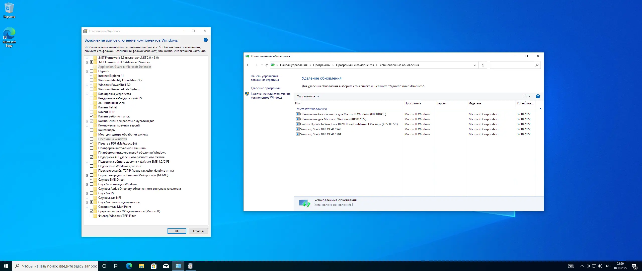This screenshot has width=642, height=271.
Task: Click the search magnifier in the updates window
Action: click(537, 65)
